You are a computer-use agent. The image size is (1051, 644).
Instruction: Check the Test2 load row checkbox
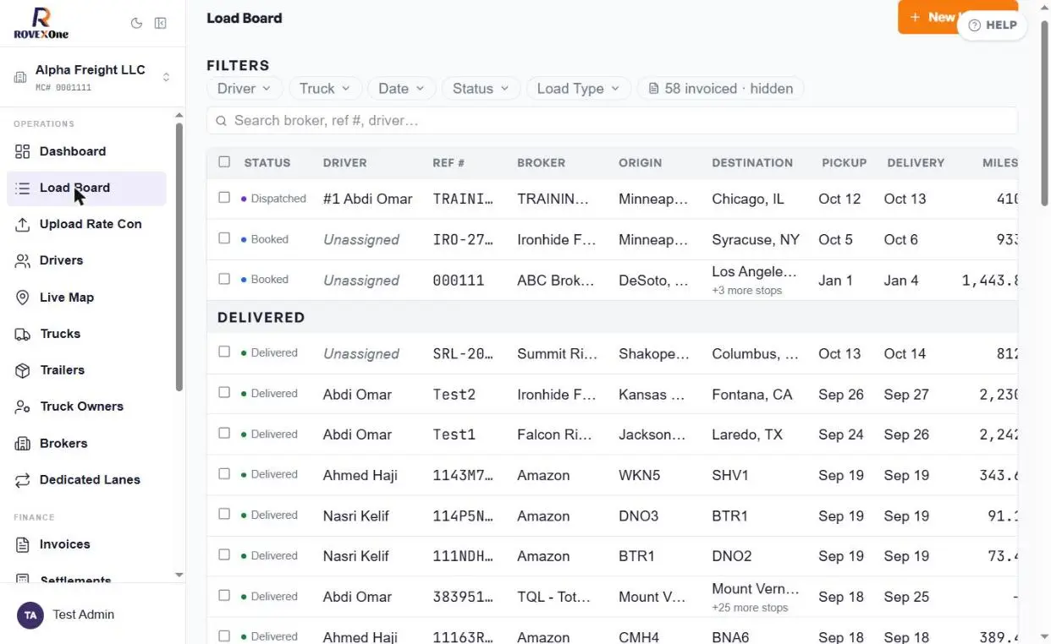(224, 392)
